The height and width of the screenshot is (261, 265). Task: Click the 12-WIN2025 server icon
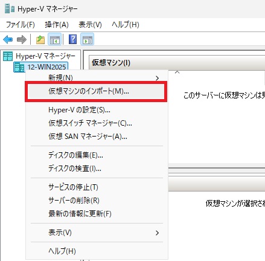coord(19,67)
